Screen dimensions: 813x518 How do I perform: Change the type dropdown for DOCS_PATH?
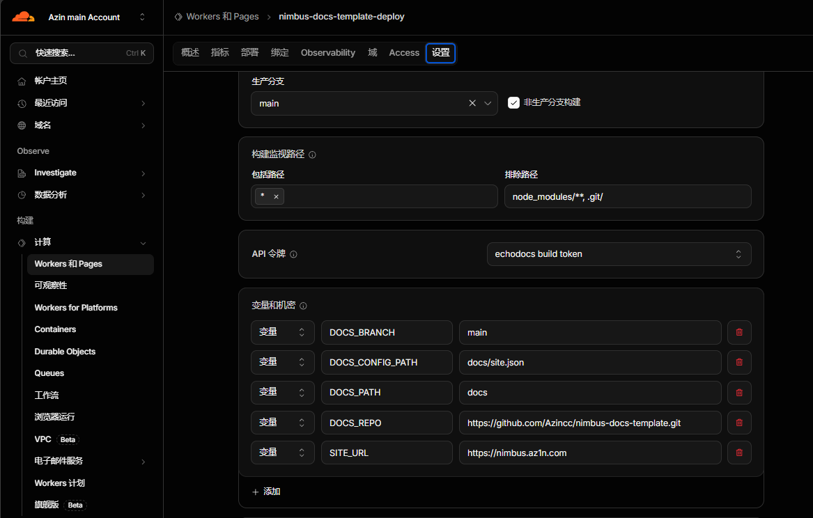(x=283, y=393)
